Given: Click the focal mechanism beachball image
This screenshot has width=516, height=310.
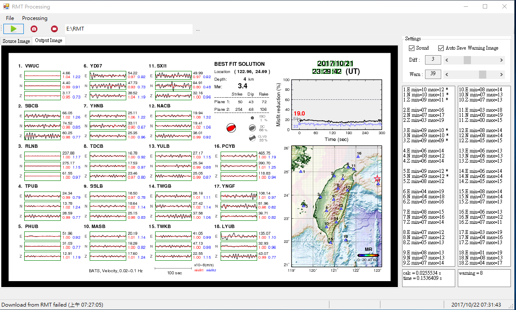Looking at the screenshot, I should coord(232,128).
